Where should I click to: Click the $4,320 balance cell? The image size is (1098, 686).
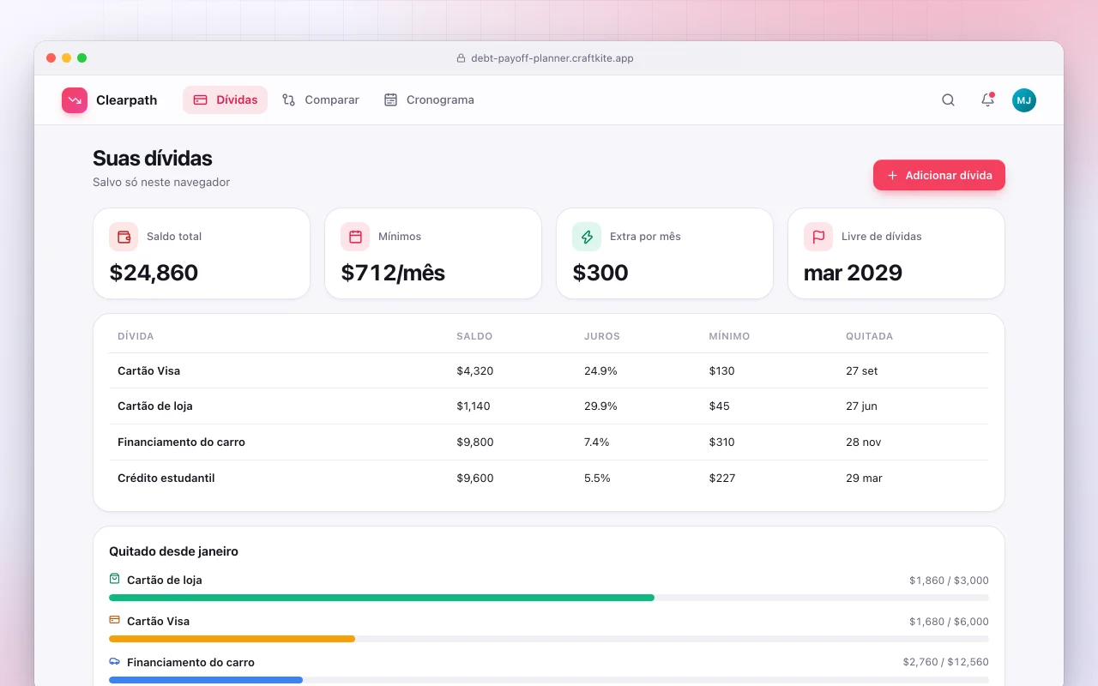475,371
